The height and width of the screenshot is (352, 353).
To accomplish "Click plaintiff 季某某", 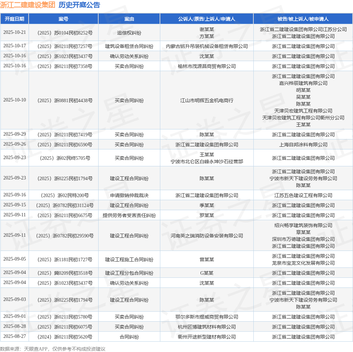I will (207, 206).
